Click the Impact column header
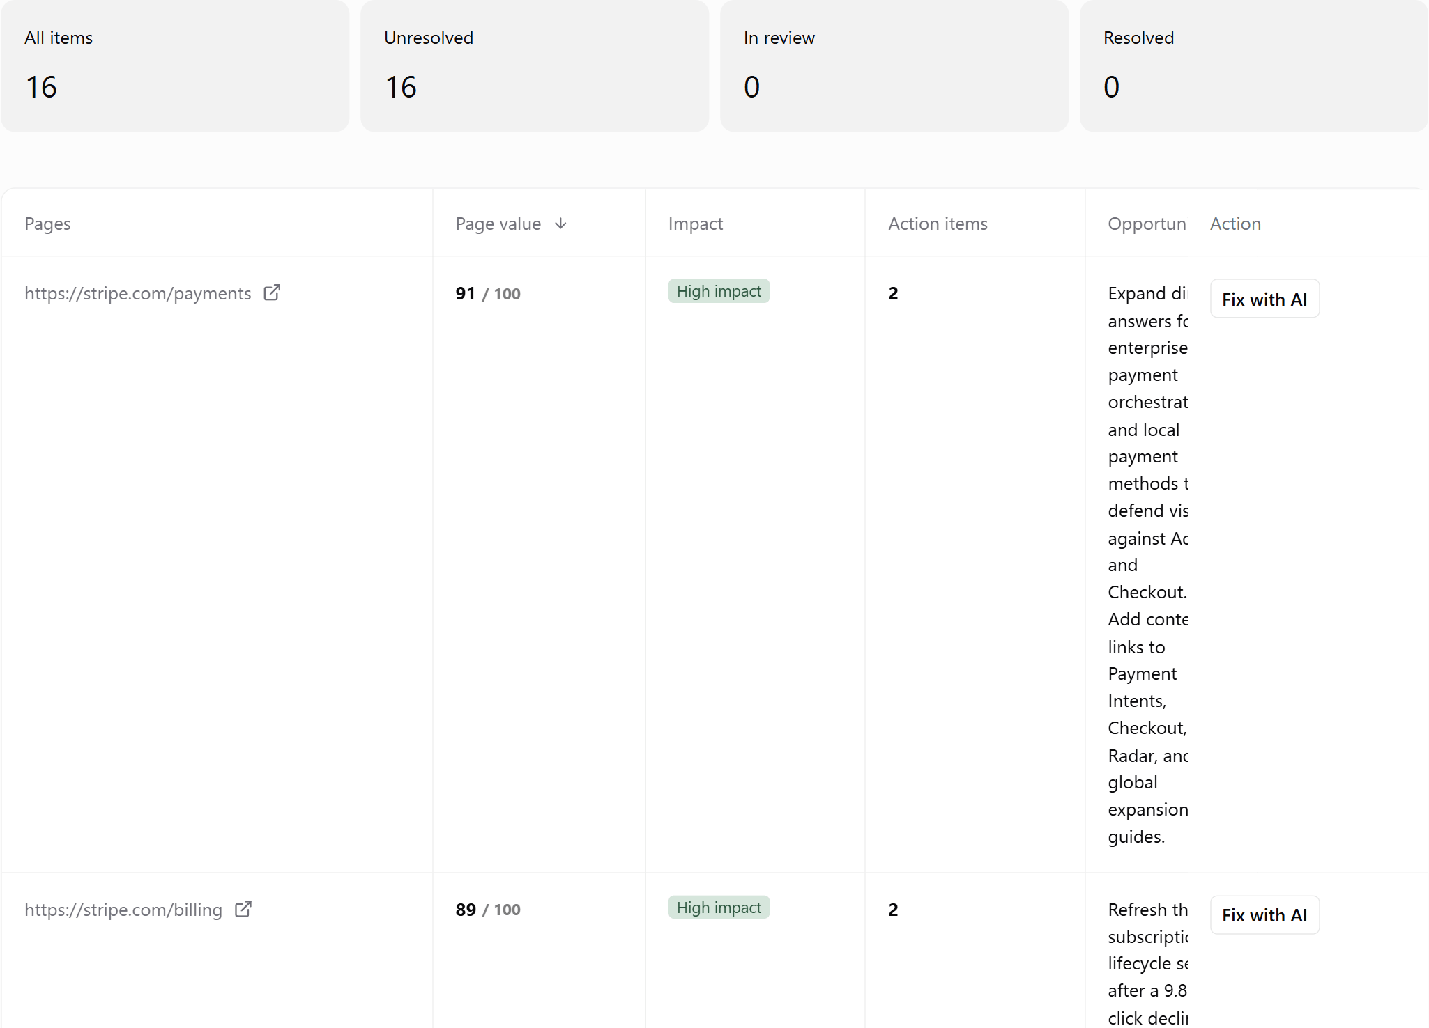 coord(696,224)
